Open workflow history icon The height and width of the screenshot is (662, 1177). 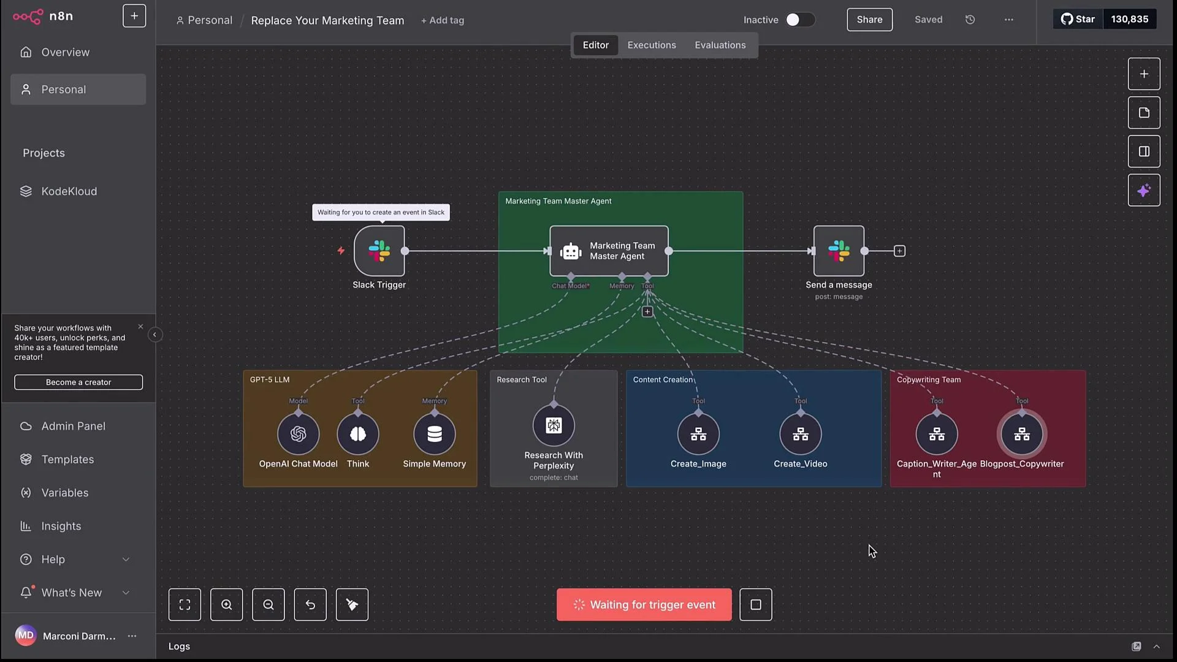(x=970, y=20)
